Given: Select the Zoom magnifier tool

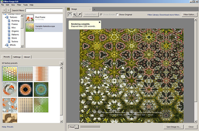Looking at the screenshot, I should point(74,15).
